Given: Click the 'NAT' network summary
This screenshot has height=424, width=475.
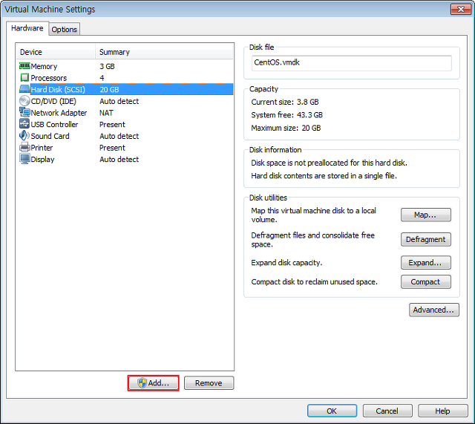Looking at the screenshot, I should tap(106, 113).
